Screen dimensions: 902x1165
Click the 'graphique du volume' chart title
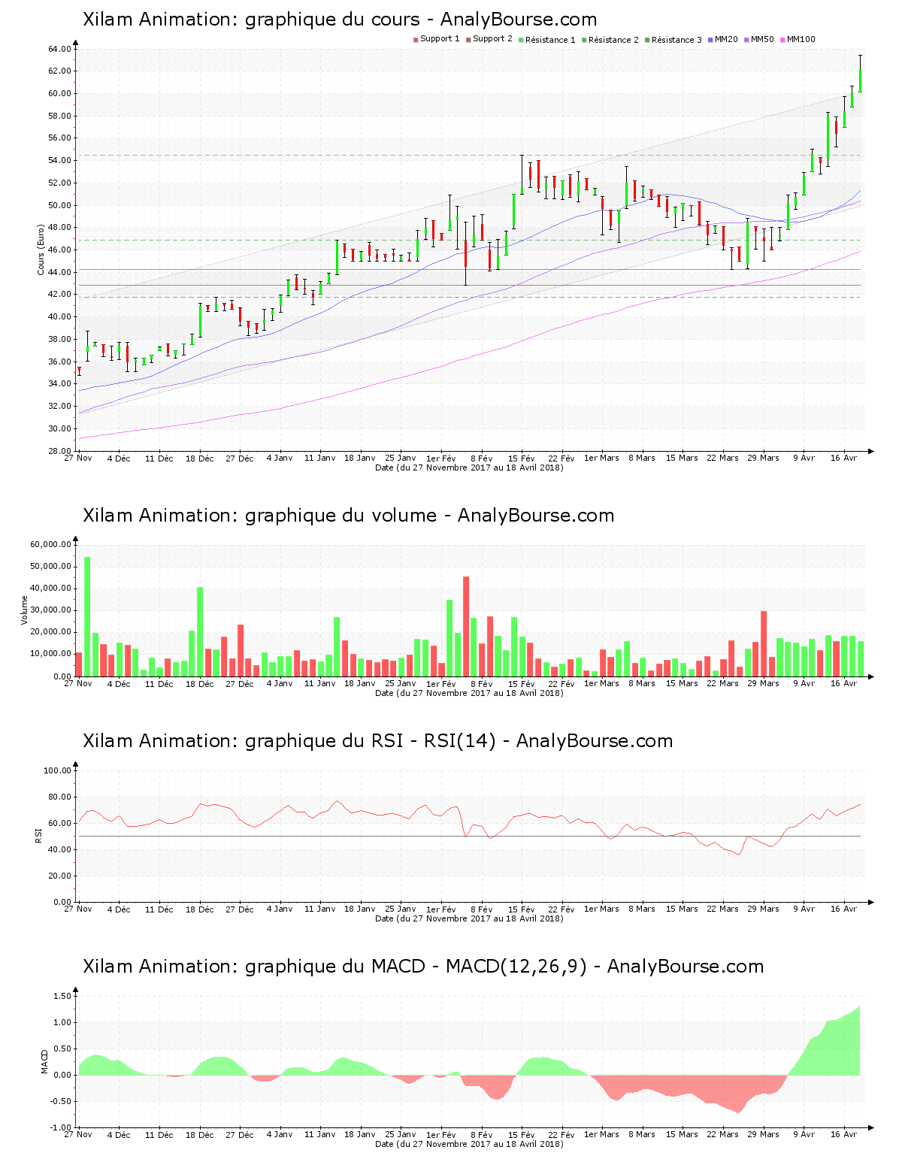348,516
